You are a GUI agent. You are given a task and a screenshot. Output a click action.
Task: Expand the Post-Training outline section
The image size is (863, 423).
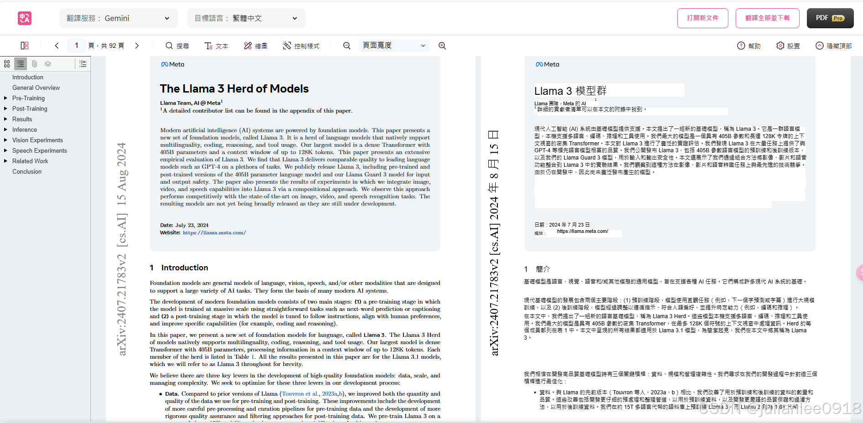coord(5,108)
